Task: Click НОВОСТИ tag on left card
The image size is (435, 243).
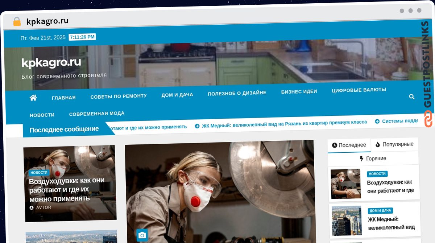Action: (x=39, y=173)
